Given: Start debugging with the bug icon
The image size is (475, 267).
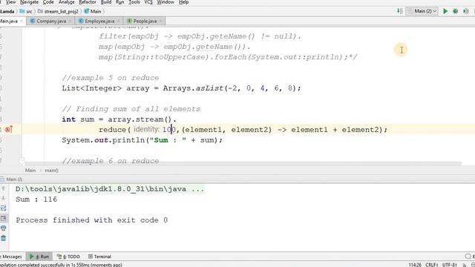Looking at the screenshot, I should click(x=455, y=11).
